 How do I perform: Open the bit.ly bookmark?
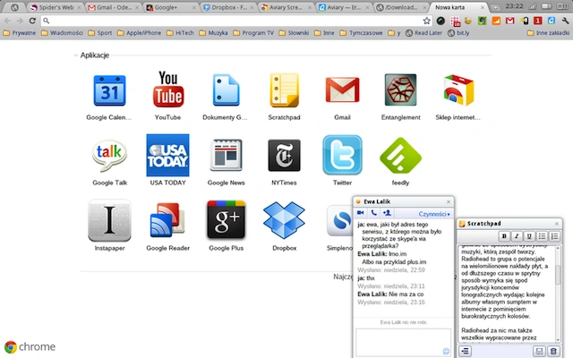coord(458,33)
